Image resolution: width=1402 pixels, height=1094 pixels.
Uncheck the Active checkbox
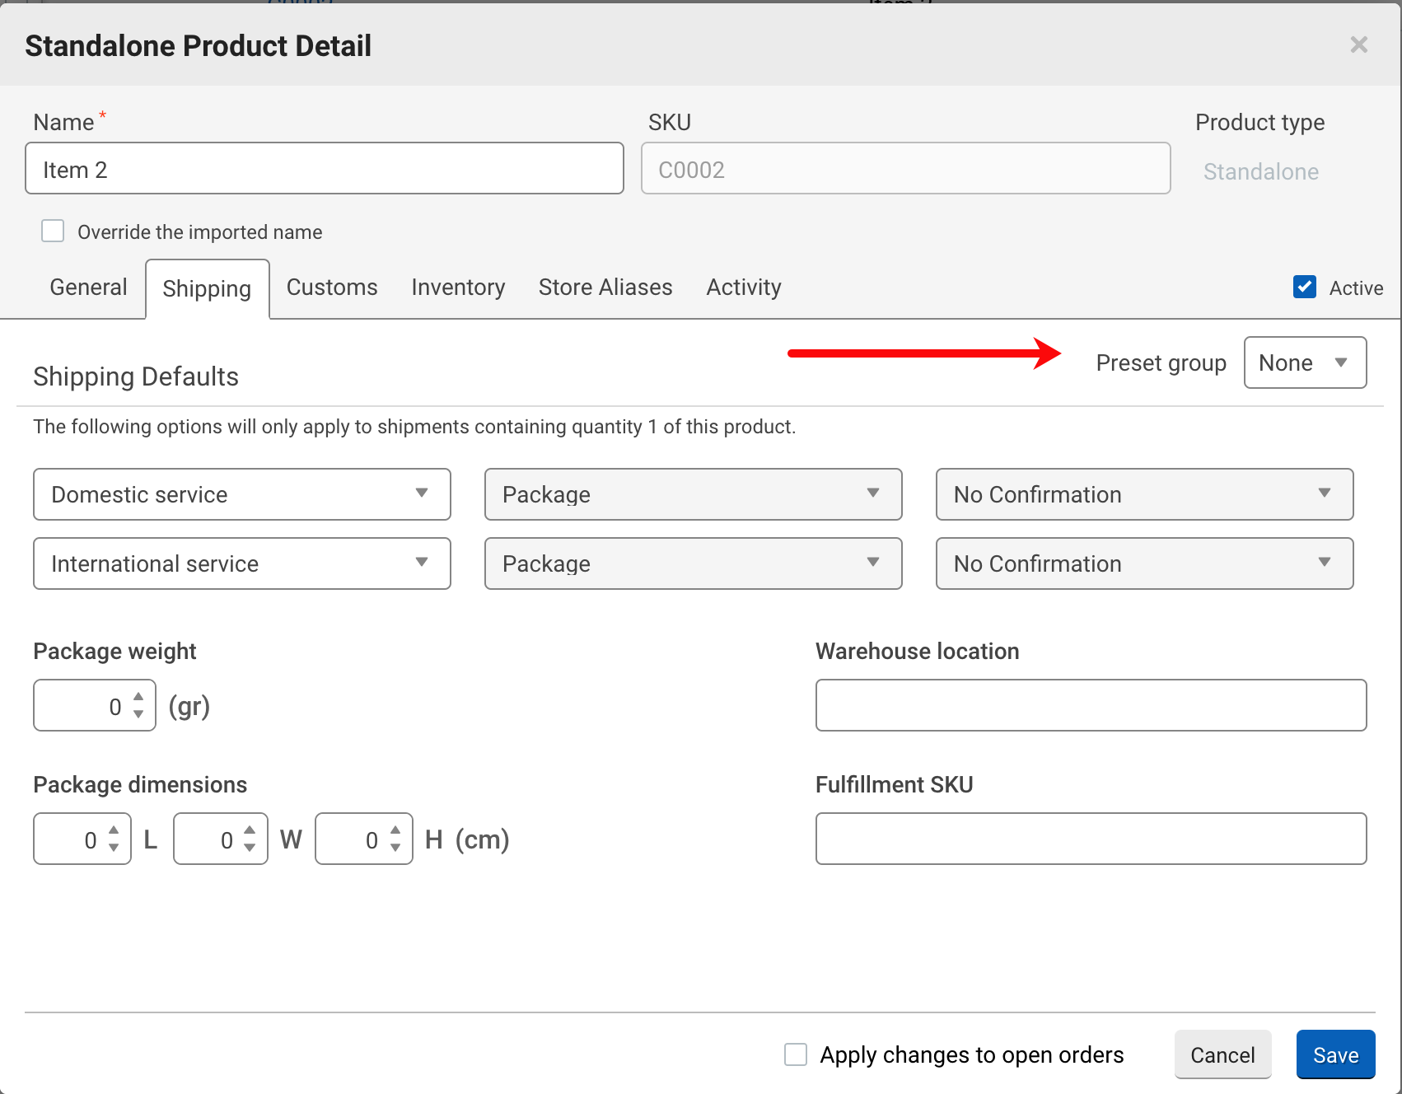point(1305,287)
